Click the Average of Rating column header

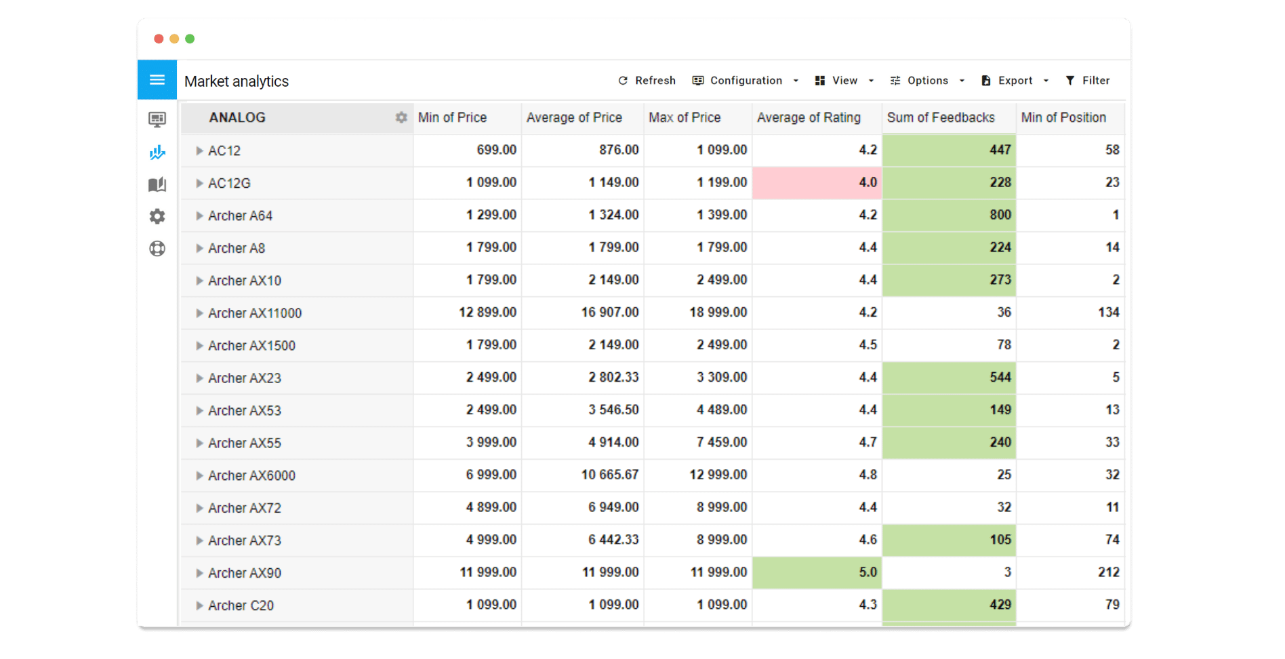809,117
